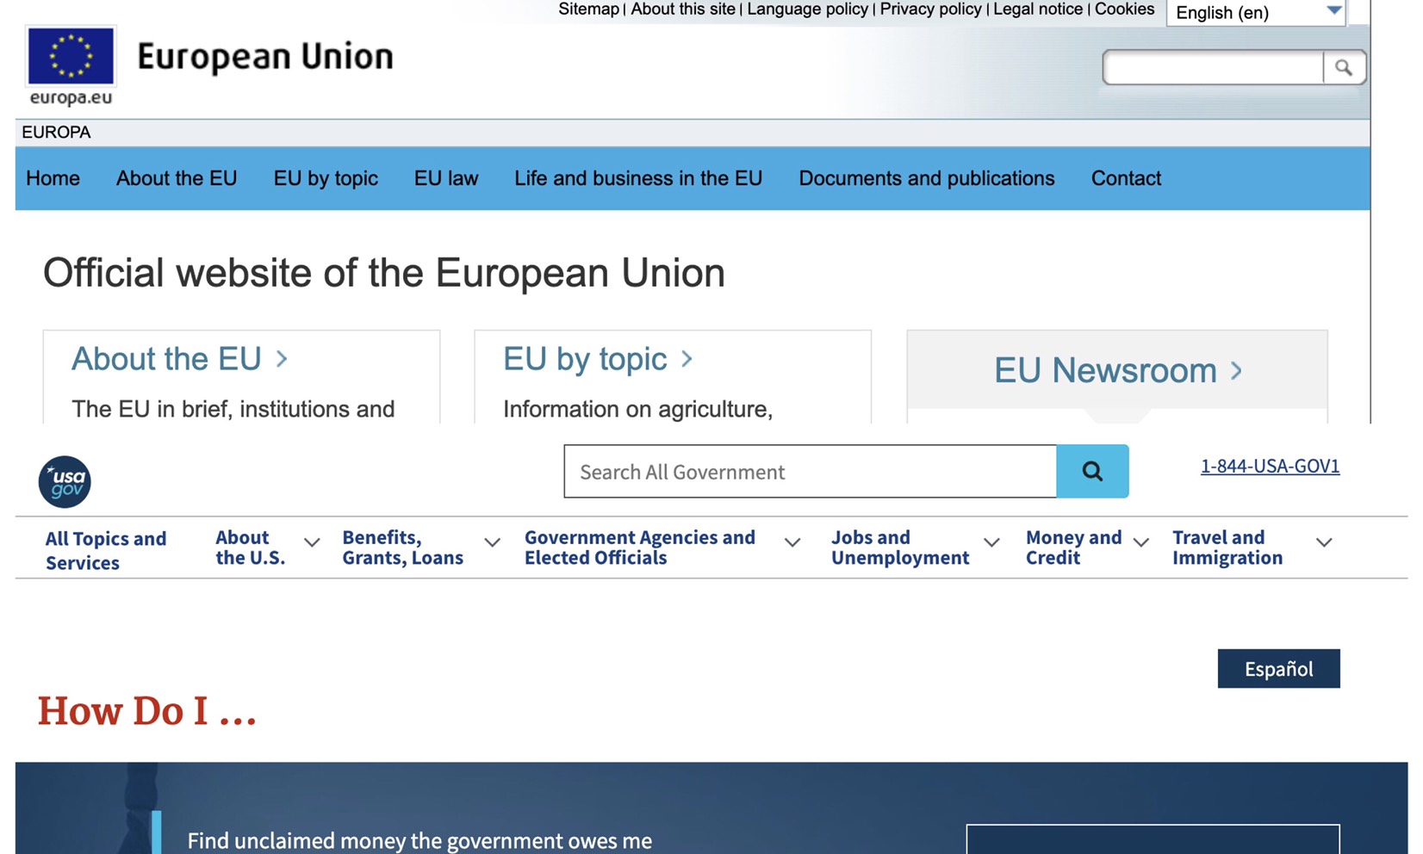Image resolution: width=1423 pixels, height=854 pixels.
Task: Expand Government Agencies and Elected Officials chevron
Action: pyautogui.click(x=792, y=542)
